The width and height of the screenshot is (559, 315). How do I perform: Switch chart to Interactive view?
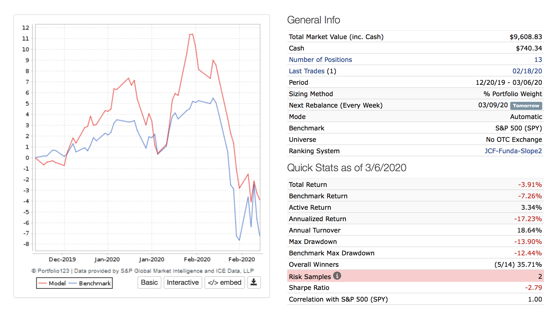click(x=183, y=282)
